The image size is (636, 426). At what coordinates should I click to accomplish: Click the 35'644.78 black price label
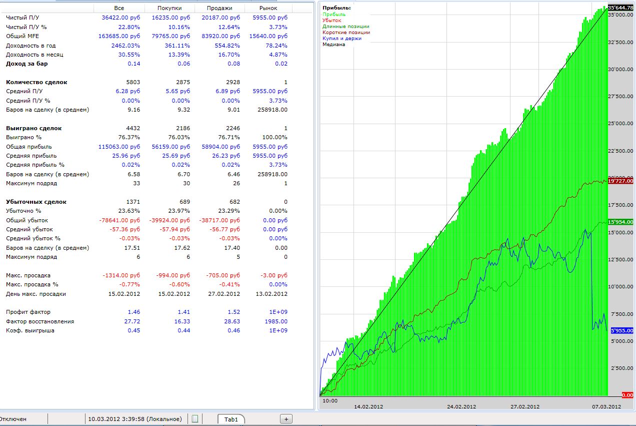(x=620, y=8)
